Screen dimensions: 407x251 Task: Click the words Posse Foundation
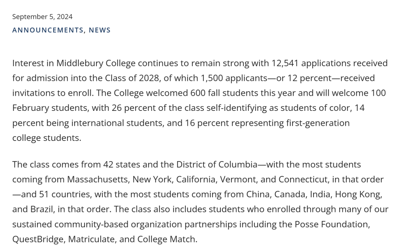tap(332, 224)
